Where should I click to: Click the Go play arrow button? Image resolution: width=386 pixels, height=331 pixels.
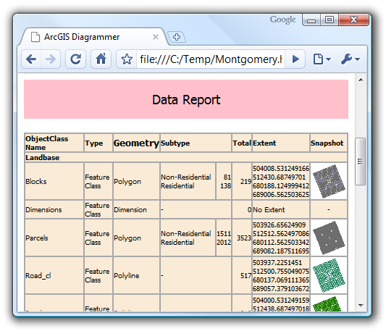[x=295, y=59]
